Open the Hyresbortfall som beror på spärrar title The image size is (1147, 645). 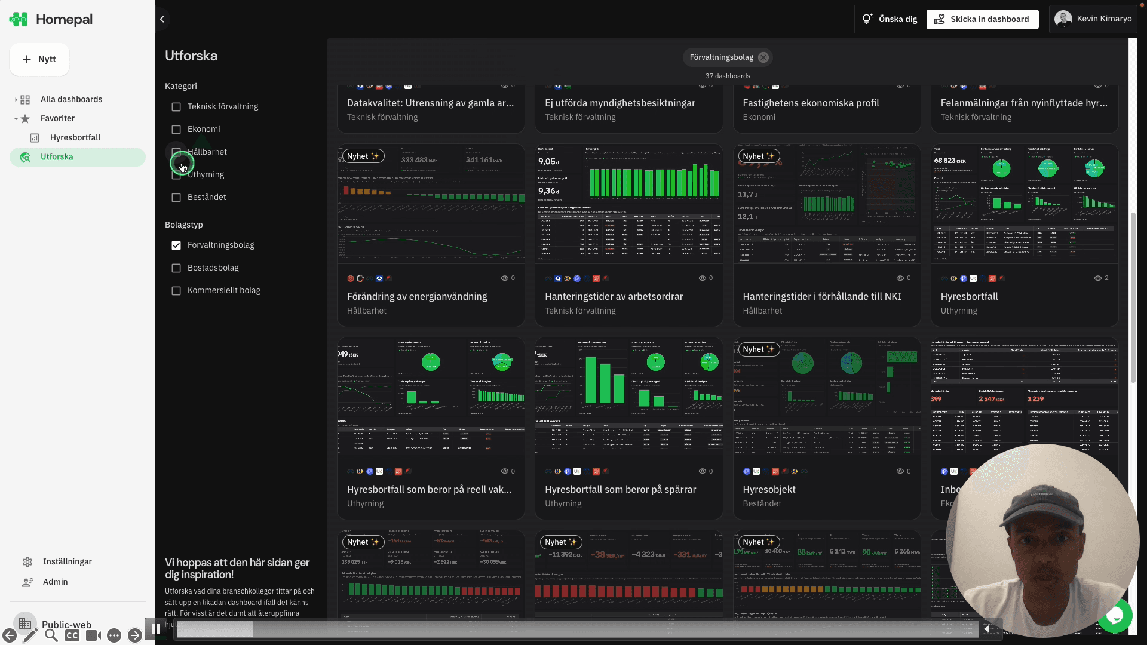(620, 490)
